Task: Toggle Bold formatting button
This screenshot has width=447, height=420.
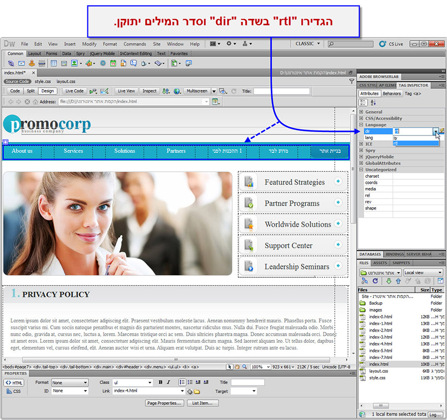Action: click(161, 382)
